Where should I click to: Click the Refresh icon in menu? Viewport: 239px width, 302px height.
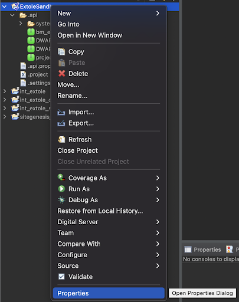pos(61,139)
